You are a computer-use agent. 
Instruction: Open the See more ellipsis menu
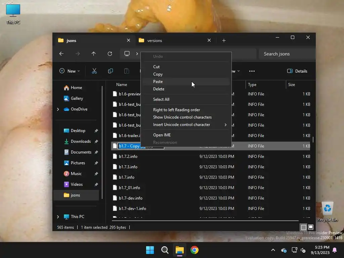click(252, 71)
